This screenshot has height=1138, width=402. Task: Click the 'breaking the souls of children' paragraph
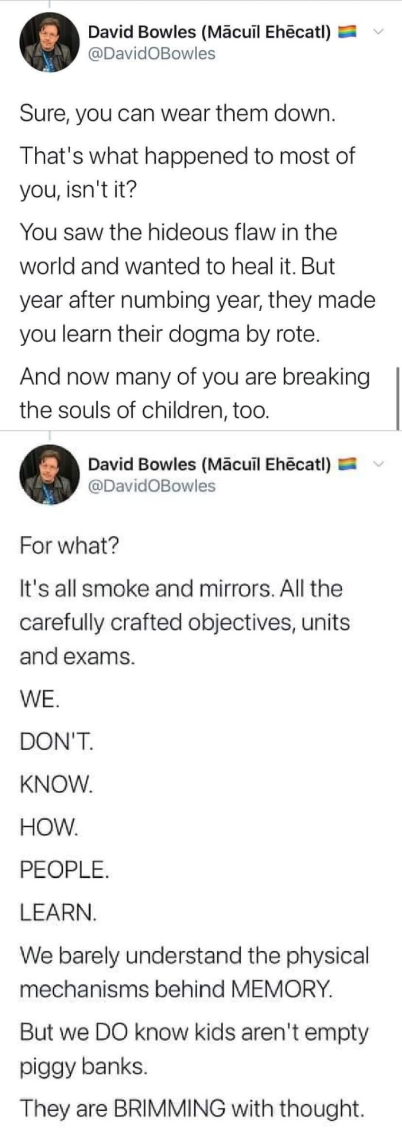pyautogui.click(x=195, y=393)
